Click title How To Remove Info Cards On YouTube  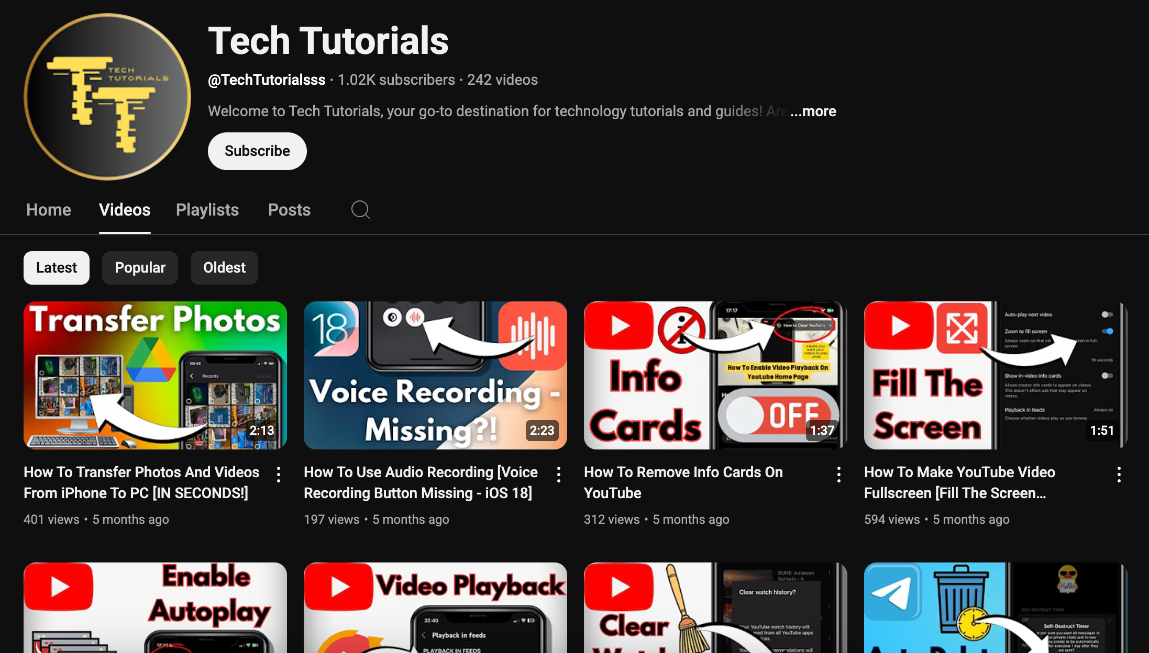pyautogui.click(x=683, y=482)
